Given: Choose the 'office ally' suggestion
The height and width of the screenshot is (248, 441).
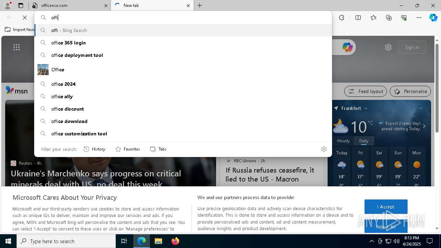Looking at the screenshot, I should (x=183, y=96).
